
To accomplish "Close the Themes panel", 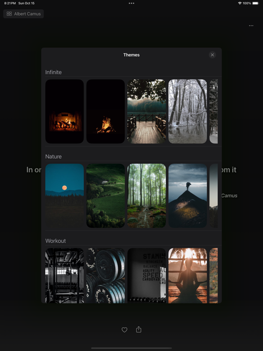I will click(x=212, y=55).
